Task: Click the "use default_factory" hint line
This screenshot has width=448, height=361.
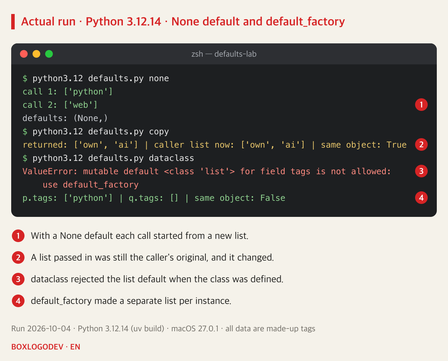Action: [91, 185]
